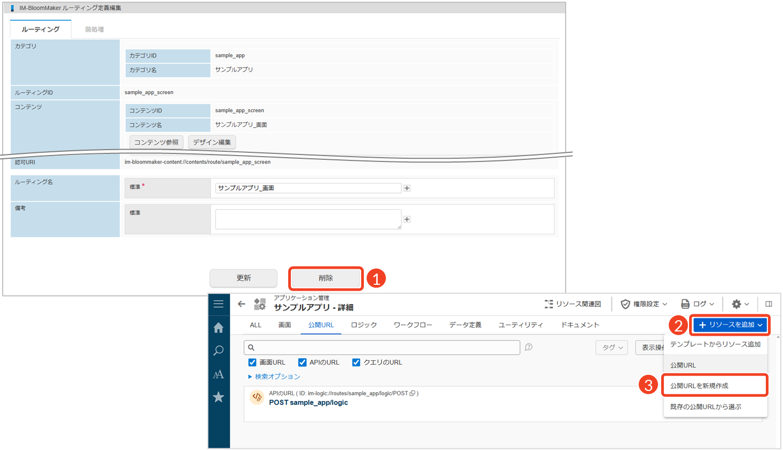
Task: Click the home icon in sidebar
Action: click(x=218, y=328)
